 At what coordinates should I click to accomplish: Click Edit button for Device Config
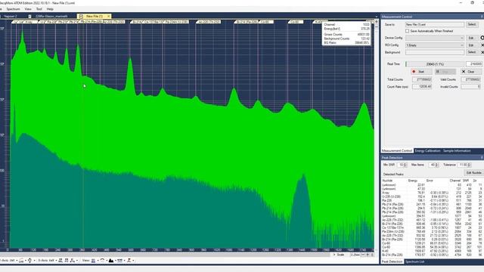pos(471,38)
